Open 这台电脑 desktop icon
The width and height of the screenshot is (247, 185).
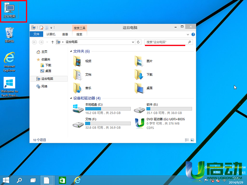pos(9,10)
